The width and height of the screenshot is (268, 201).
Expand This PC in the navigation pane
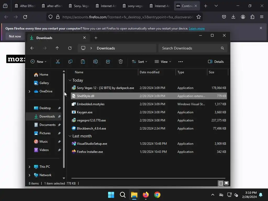tap(29, 167)
